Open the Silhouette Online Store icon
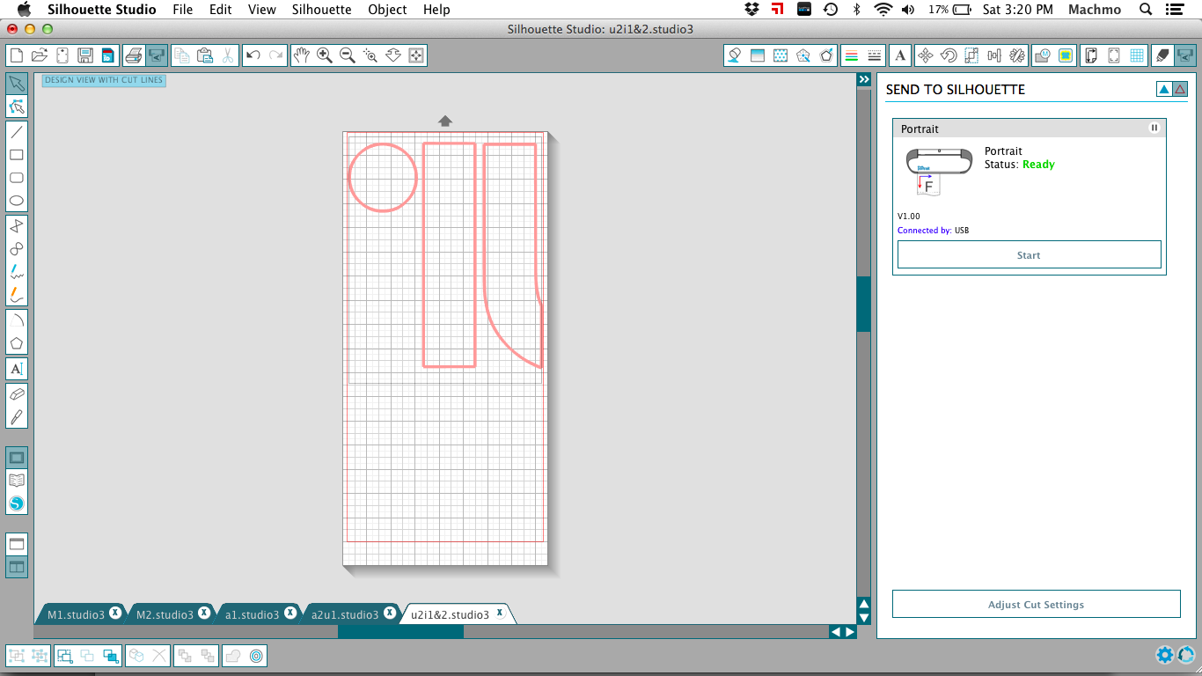 pyautogui.click(x=17, y=503)
